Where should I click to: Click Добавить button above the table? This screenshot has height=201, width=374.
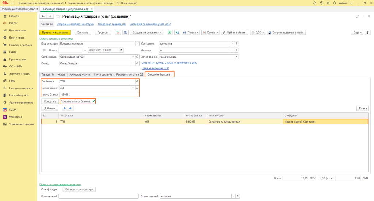(50, 108)
